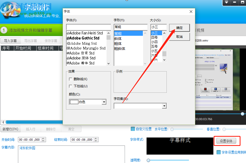
Task: Open the 颜色 color dropdown
Action: click(104, 102)
